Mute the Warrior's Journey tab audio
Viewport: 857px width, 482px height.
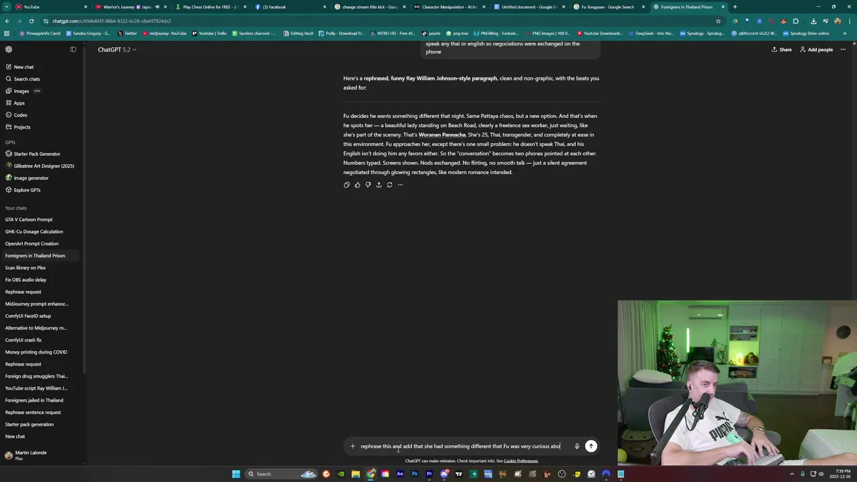(157, 7)
